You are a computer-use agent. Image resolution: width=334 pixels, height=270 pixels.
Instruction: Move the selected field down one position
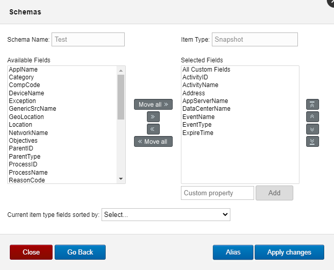[x=312, y=129]
